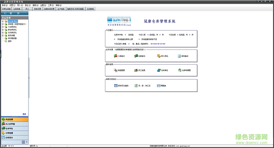Click the 有效期预警 tree node icon

click(6, 38)
